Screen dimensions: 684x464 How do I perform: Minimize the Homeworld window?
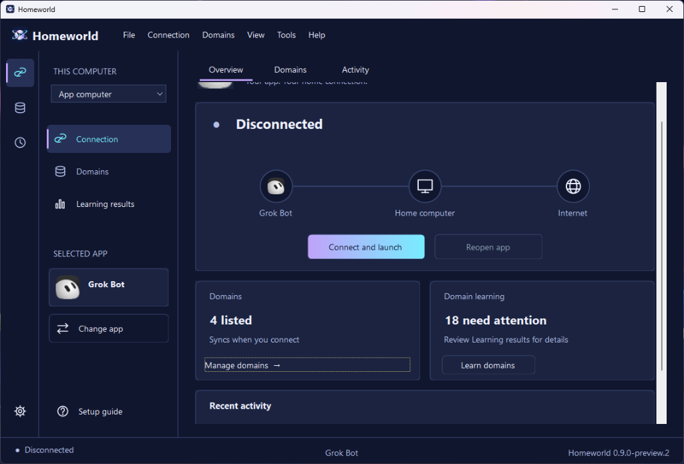(x=615, y=9)
